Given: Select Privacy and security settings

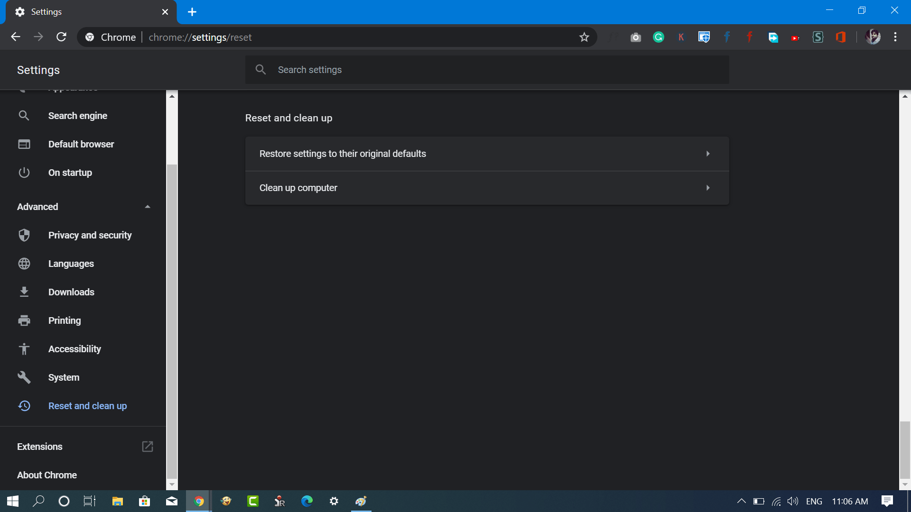Looking at the screenshot, I should pyautogui.click(x=90, y=235).
